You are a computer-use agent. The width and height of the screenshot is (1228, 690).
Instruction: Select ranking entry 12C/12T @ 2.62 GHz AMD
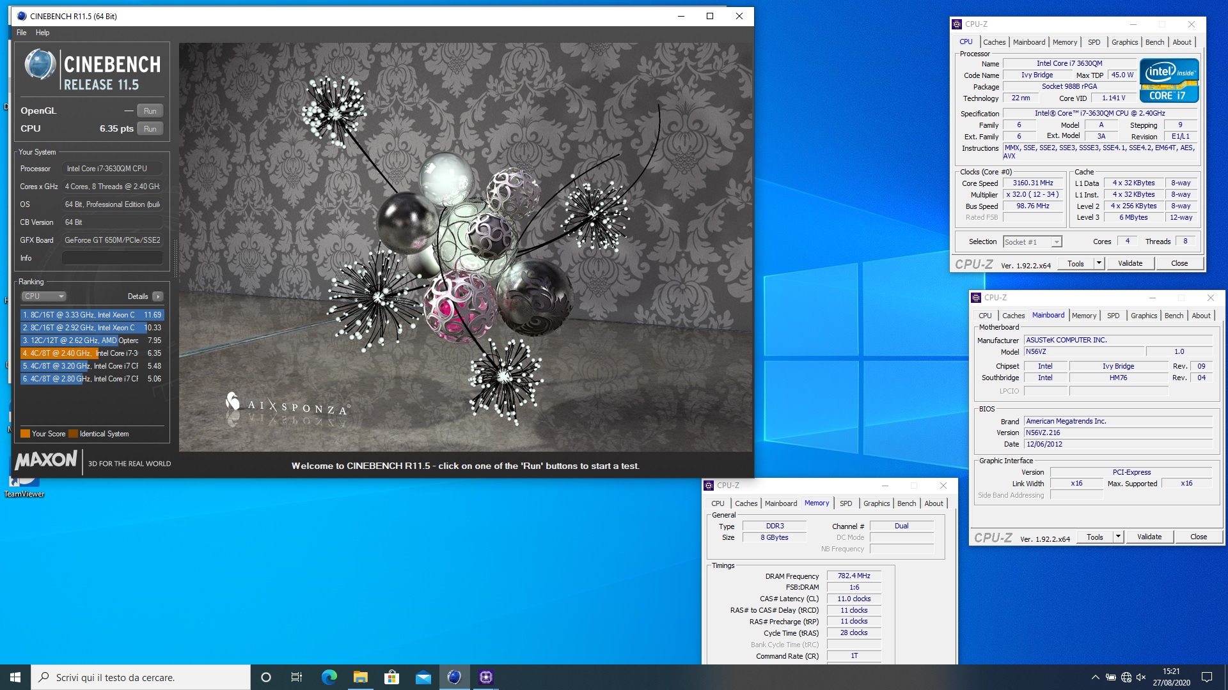tap(92, 341)
